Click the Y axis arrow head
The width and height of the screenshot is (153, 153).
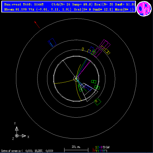click(17, 128)
